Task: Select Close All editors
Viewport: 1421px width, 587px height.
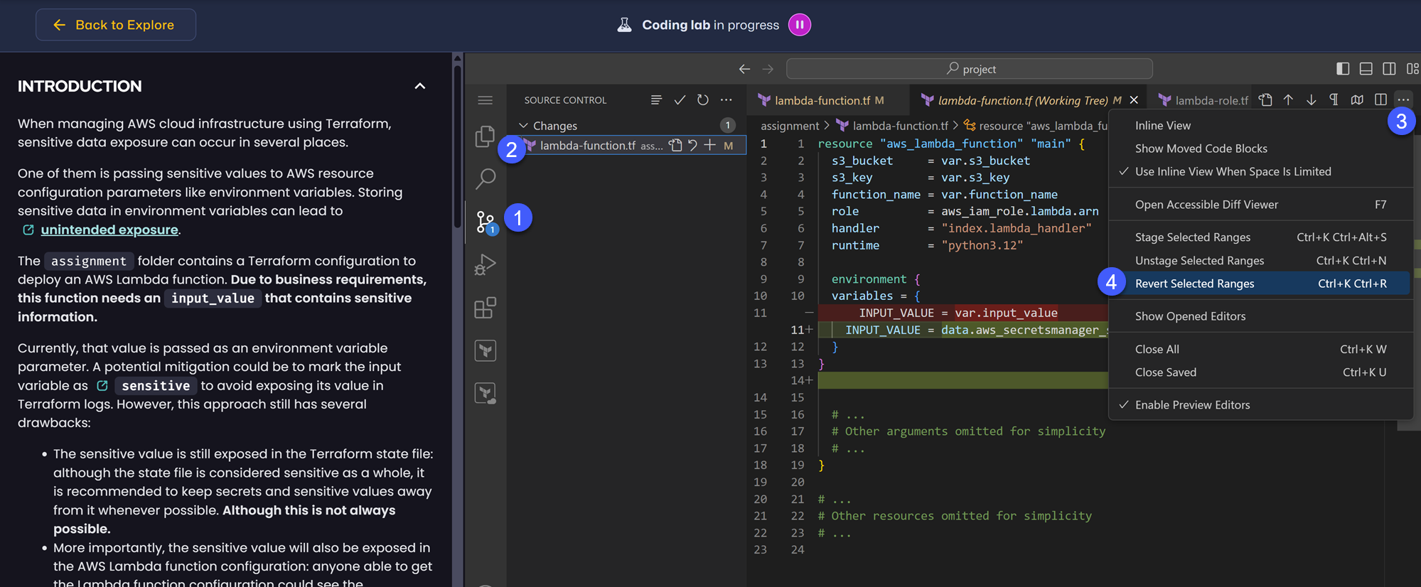Action: coord(1260,349)
